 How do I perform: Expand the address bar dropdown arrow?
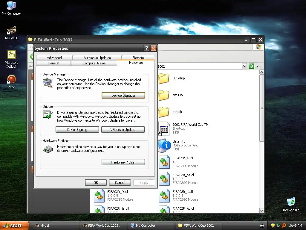[244, 66]
